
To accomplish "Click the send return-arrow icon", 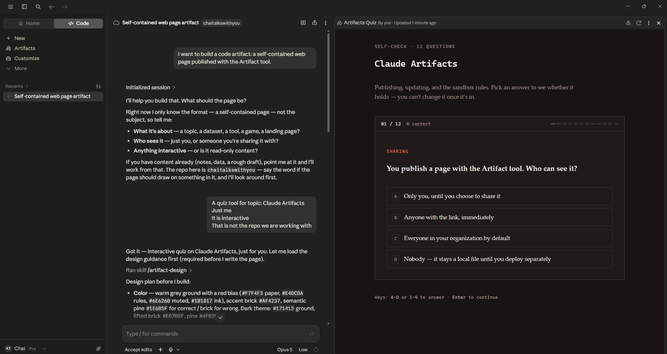I will pyautogui.click(x=311, y=334).
